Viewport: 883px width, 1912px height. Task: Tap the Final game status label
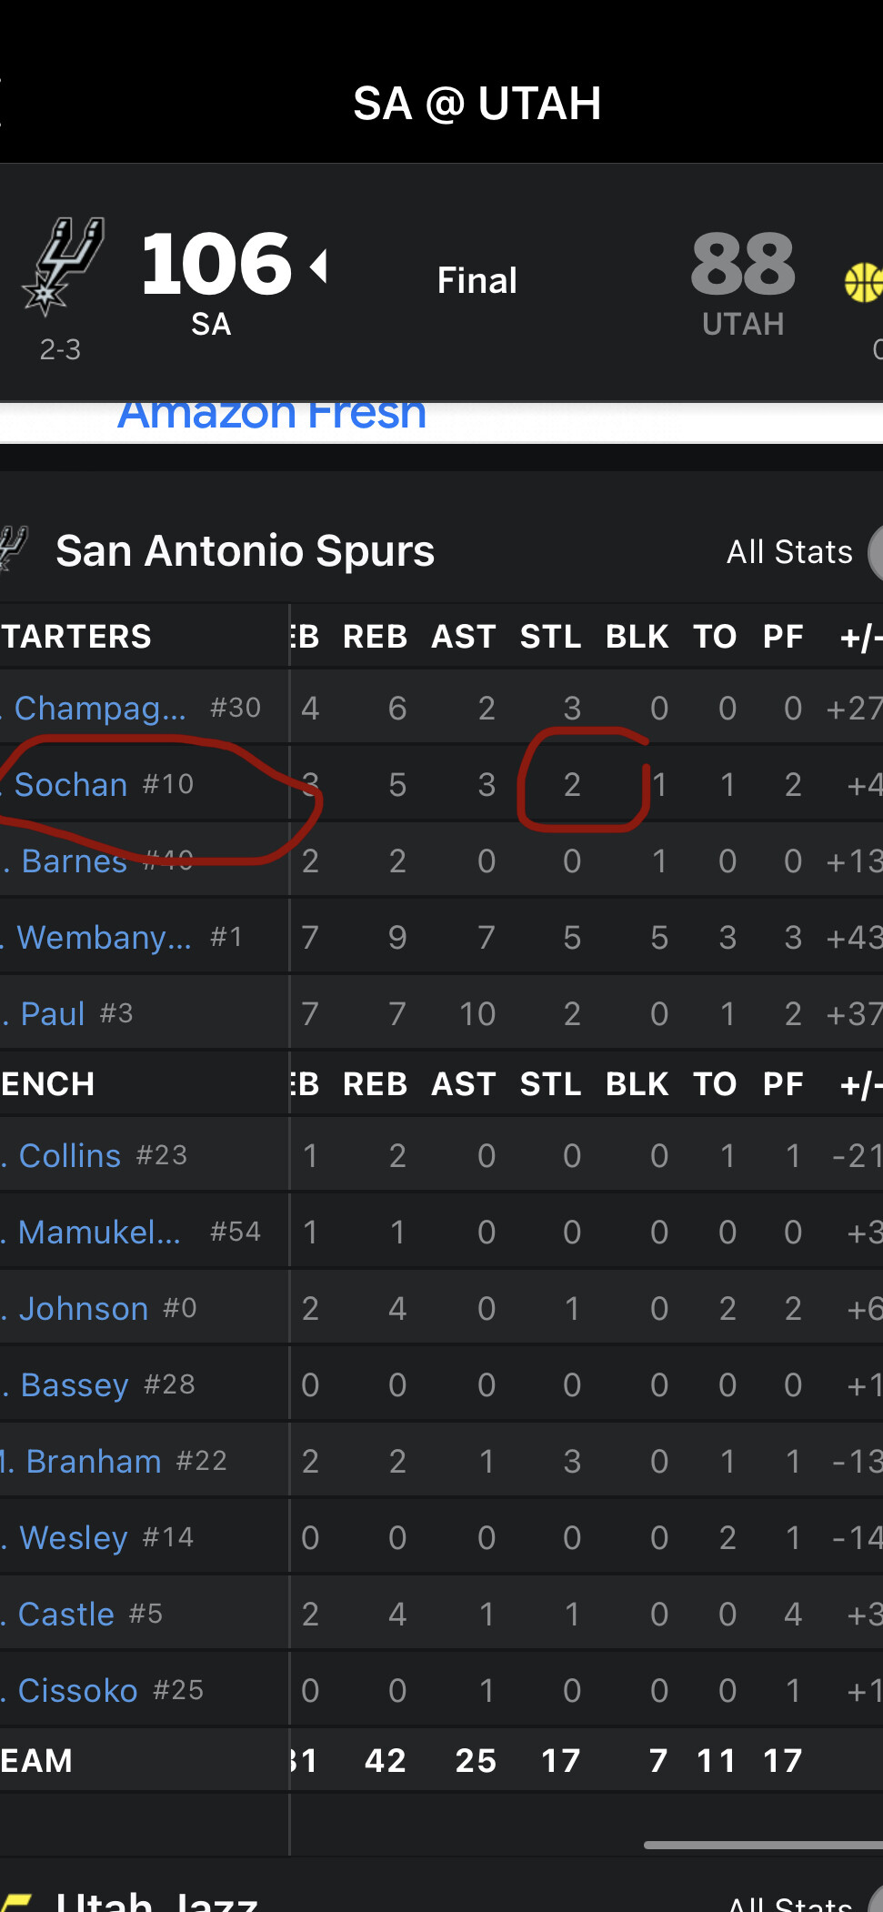[477, 280]
